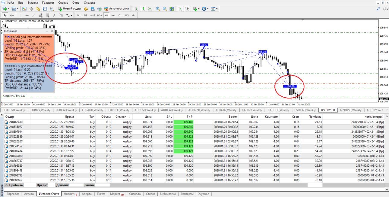Open MetaEditor via the yellow book icon
Viewport: 389px width, 197px height.
point(86,9)
